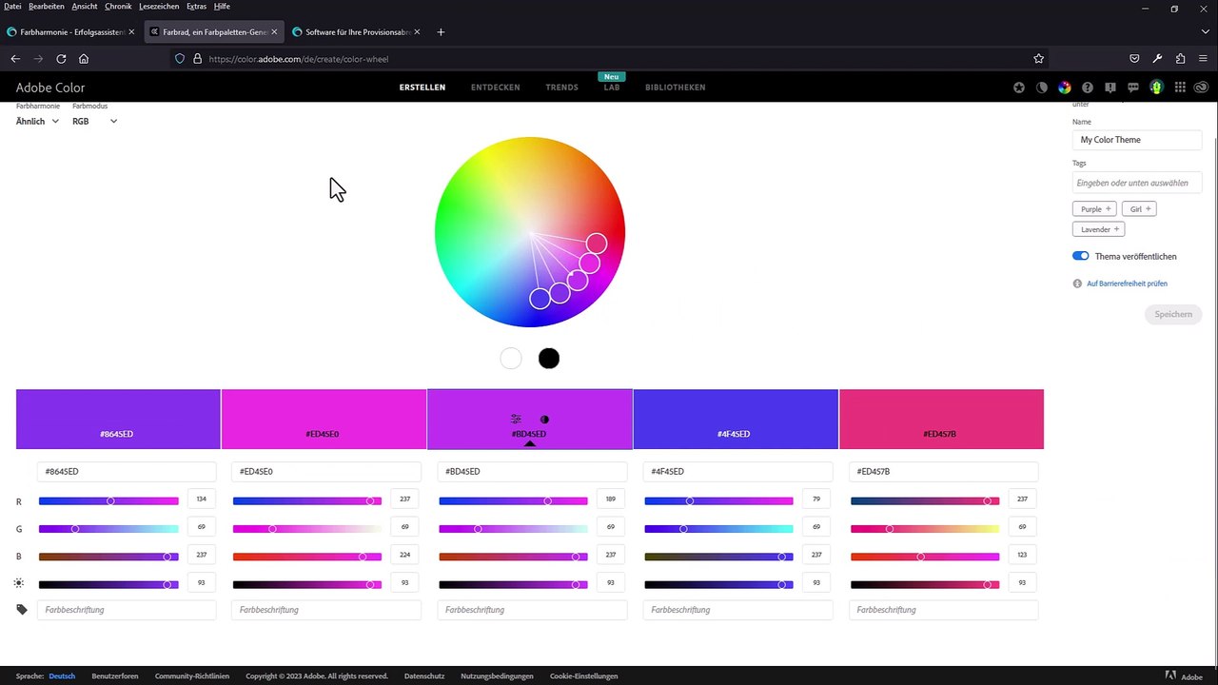Viewport: 1218px width, 685px height.
Task: Open the wrench developer tools icon
Action: coord(1157,58)
